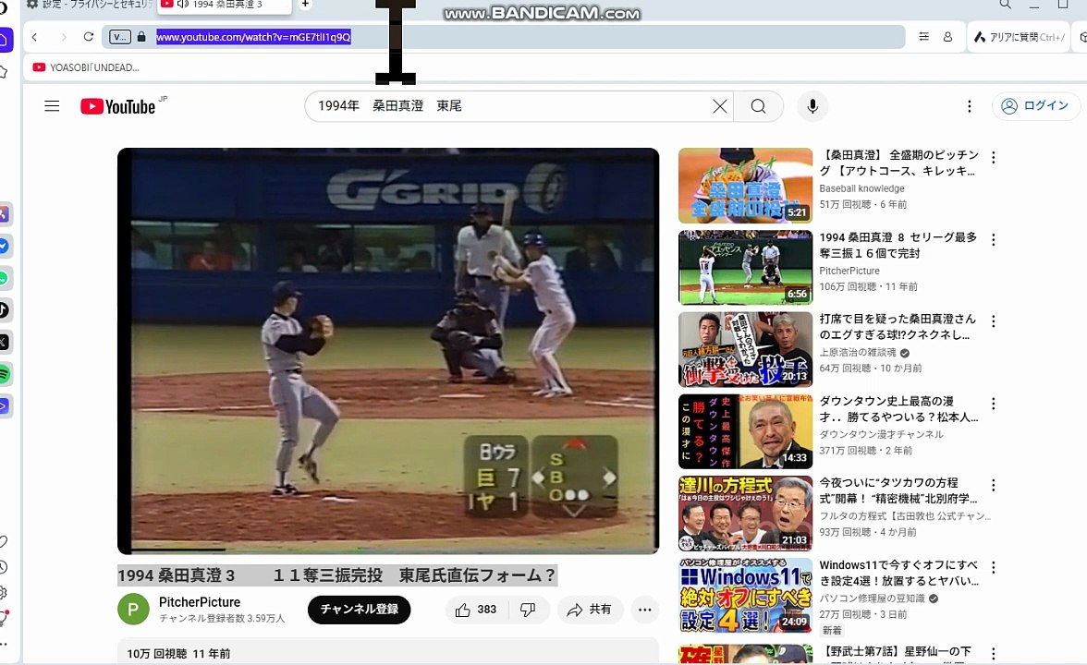Open thumbnail of 桑田真澄 全盛期のピッチング video
This screenshot has height=665, width=1087.
point(745,186)
